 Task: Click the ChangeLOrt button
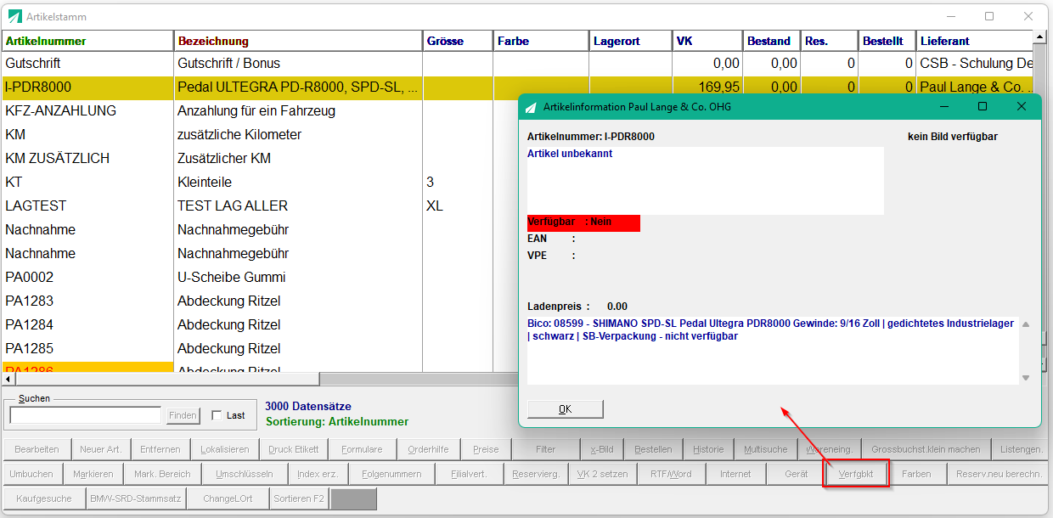tap(228, 498)
